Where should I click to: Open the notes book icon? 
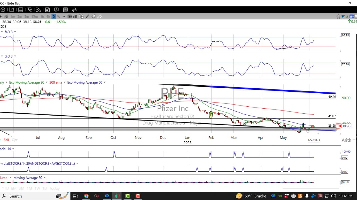click(x=65, y=10)
